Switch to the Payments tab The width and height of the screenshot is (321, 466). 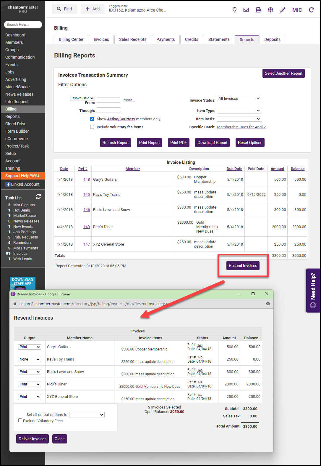[166, 39]
